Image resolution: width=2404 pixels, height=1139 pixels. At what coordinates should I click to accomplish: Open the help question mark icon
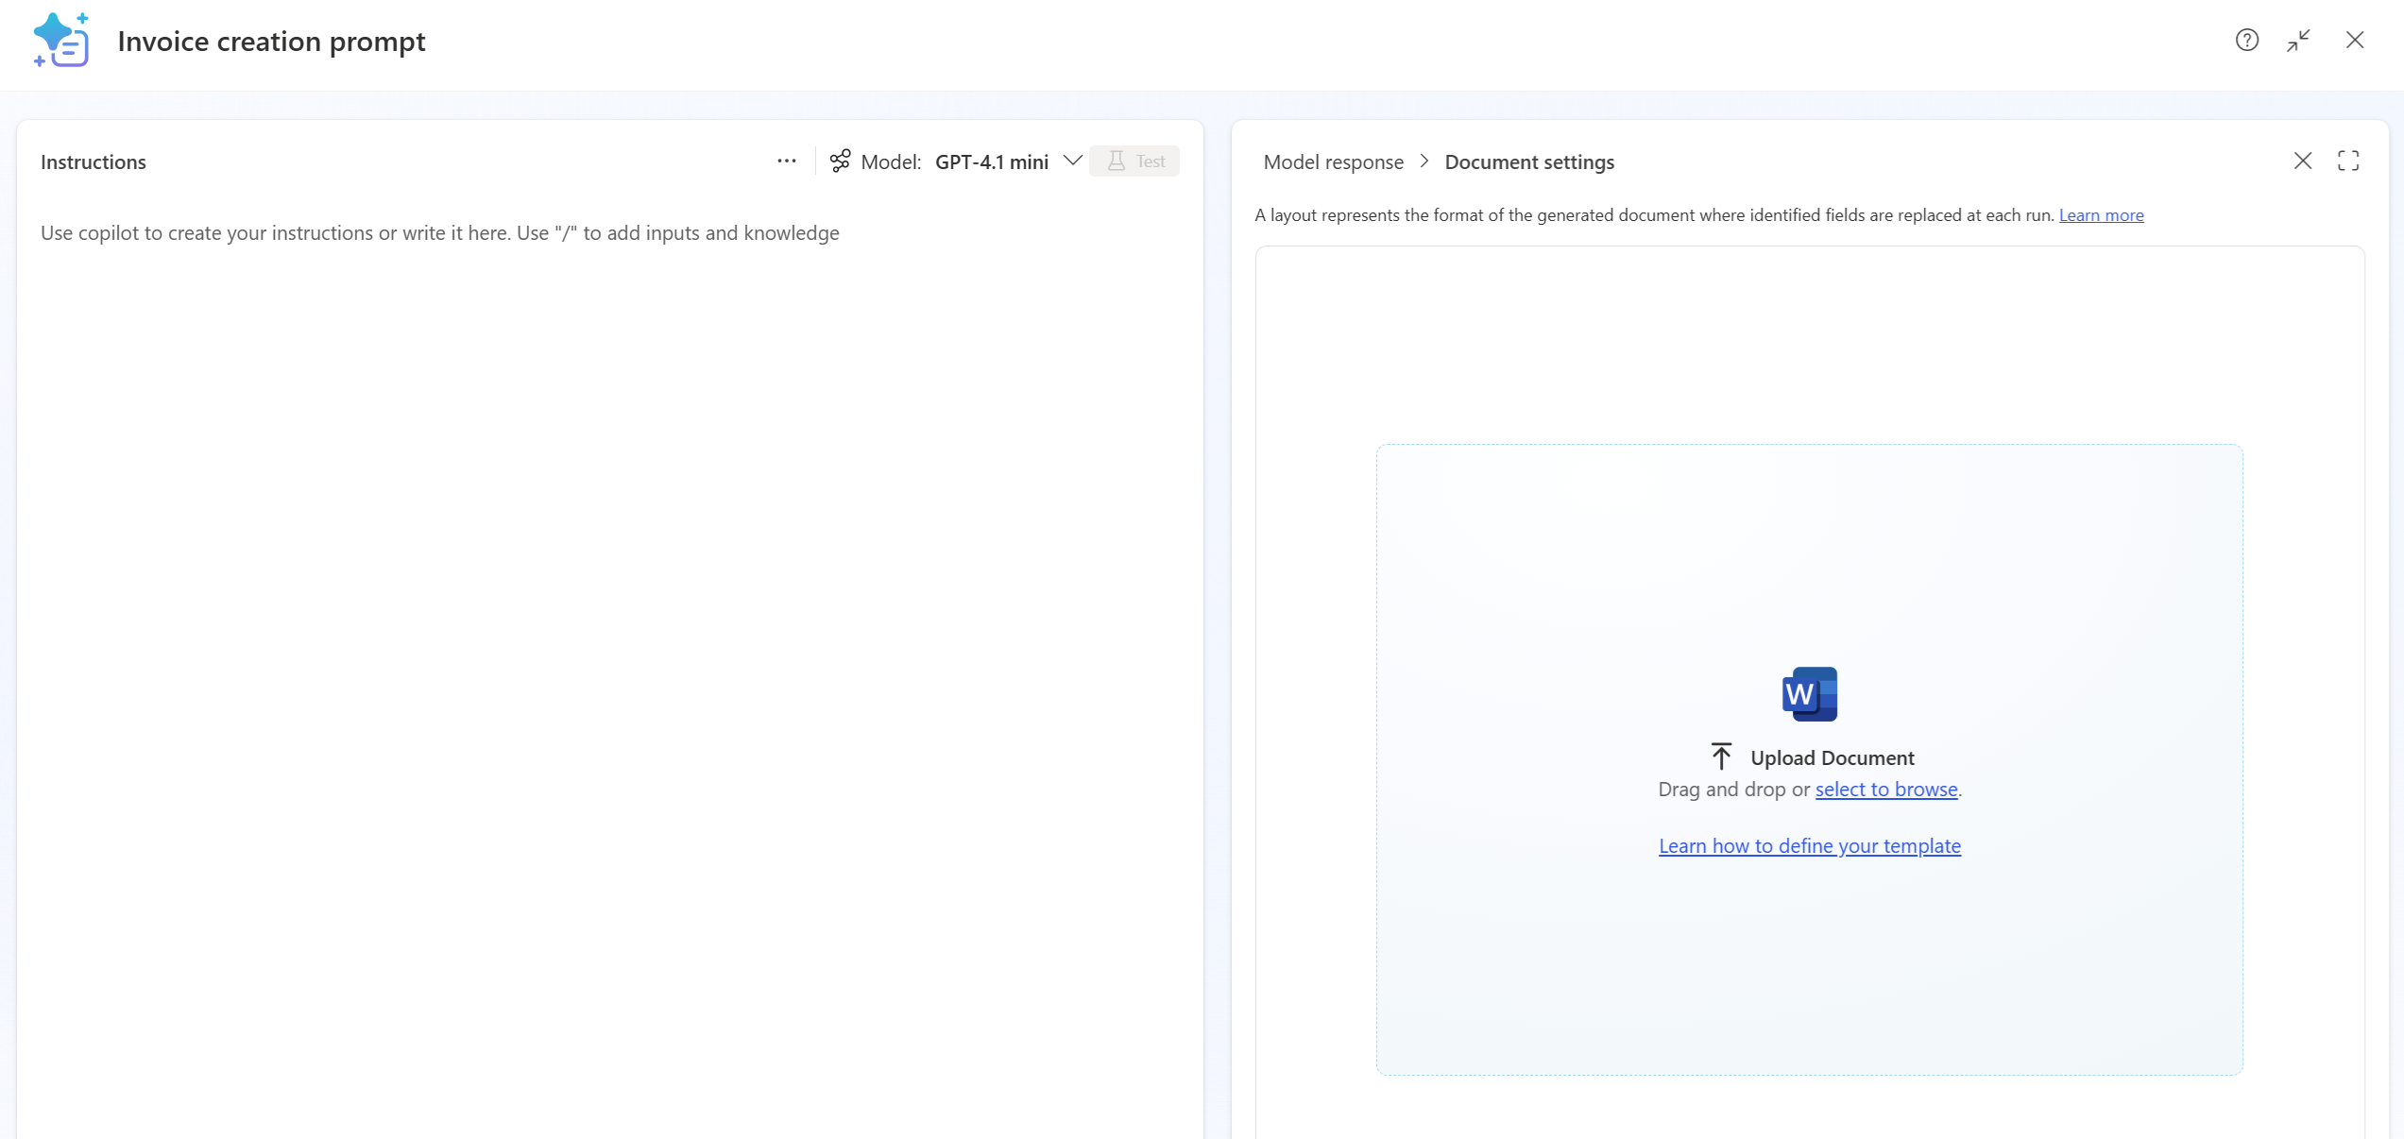2246,40
